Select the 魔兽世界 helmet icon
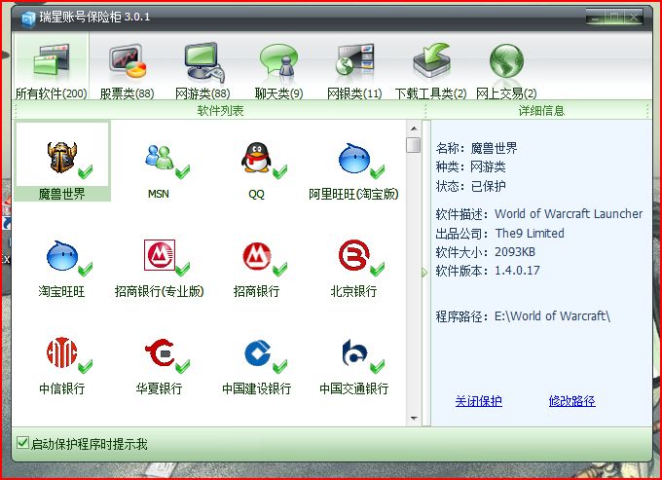 [62, 157]
